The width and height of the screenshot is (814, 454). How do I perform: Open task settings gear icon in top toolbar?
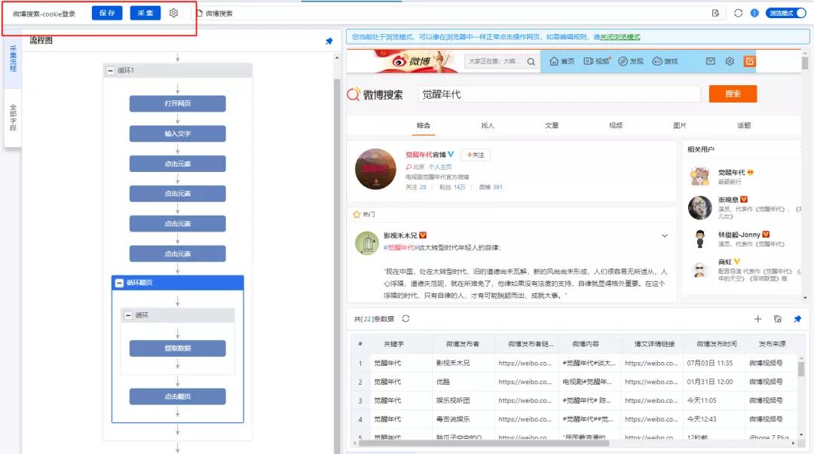[174, 13]
